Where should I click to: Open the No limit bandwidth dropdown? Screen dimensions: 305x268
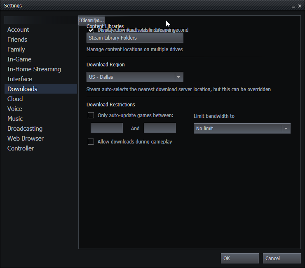point(242,129)
